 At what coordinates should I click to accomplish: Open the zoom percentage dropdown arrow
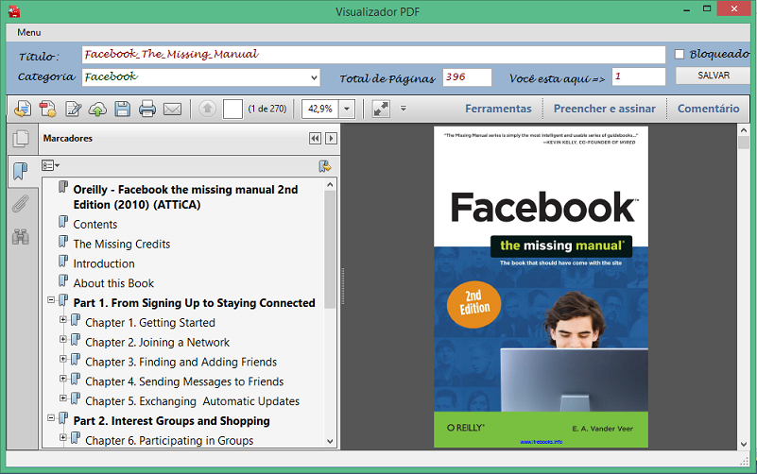(x=347, y=109)
